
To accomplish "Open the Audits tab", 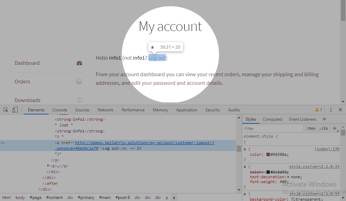I will (x=234, y=110).
